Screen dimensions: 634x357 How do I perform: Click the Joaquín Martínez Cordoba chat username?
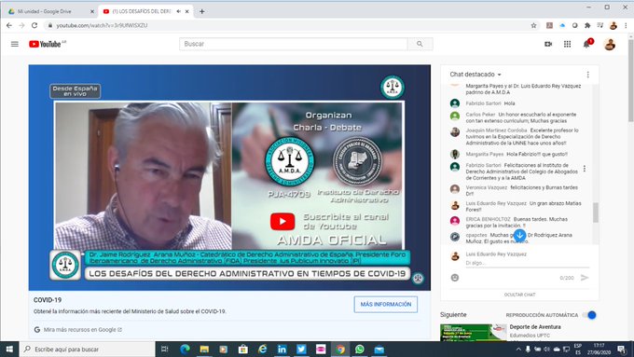point(496,130)
